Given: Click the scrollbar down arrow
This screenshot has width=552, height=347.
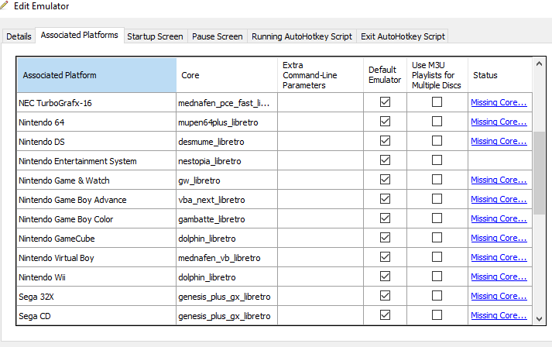Looking at the screenshot, I should click(x=539, y=319).
